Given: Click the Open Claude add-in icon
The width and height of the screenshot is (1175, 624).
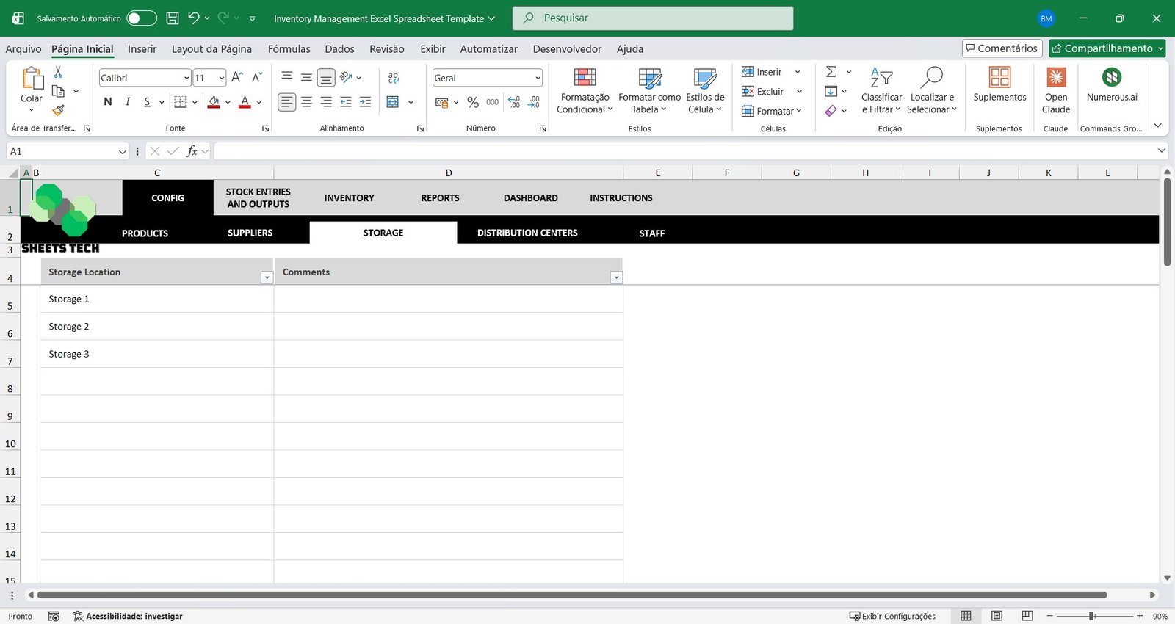Looking at the screenshot, I should tap(1055, 78).
